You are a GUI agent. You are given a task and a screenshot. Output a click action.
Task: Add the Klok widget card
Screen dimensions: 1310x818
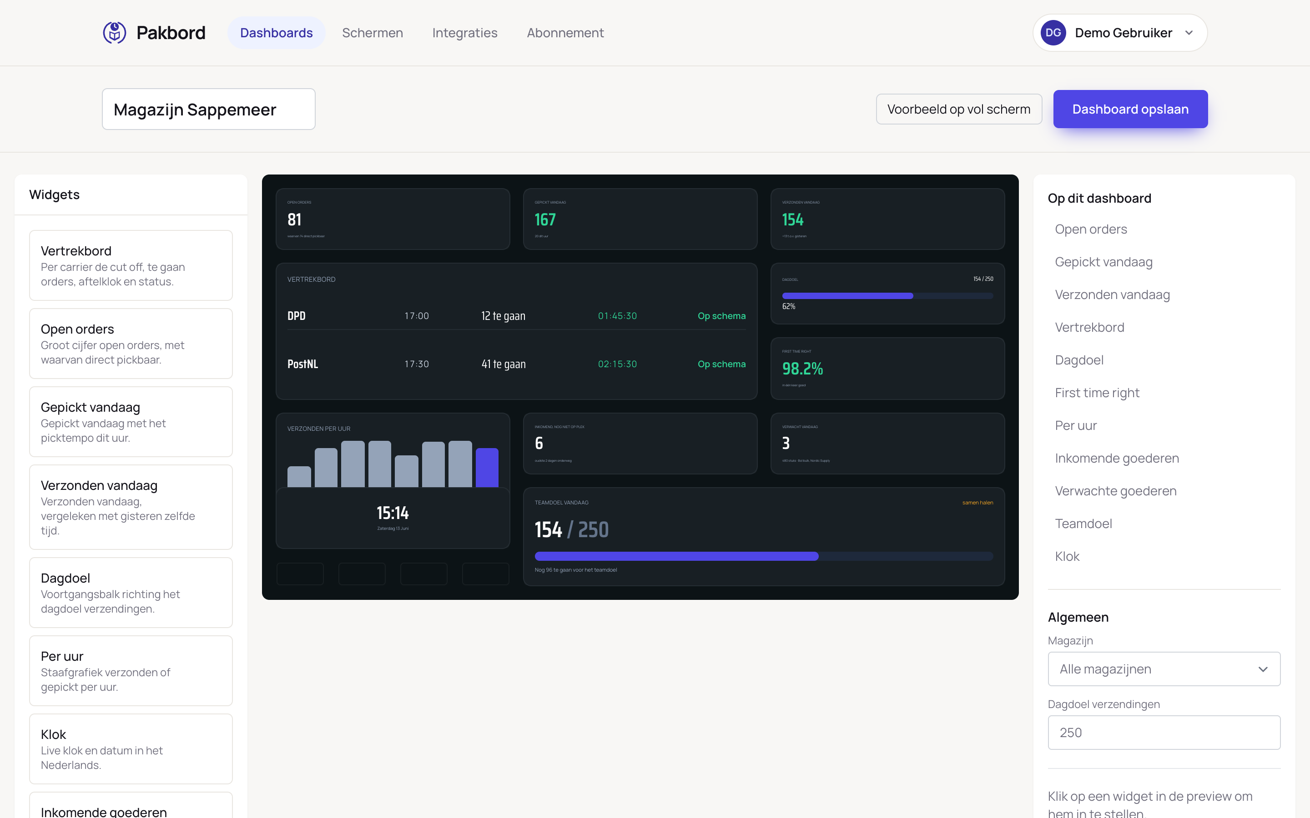pos(131,749)
